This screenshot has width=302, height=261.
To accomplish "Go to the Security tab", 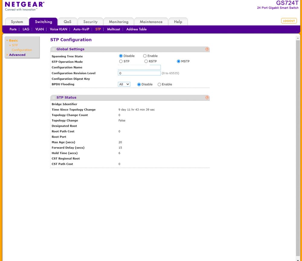I will click(x=90, y=21).
